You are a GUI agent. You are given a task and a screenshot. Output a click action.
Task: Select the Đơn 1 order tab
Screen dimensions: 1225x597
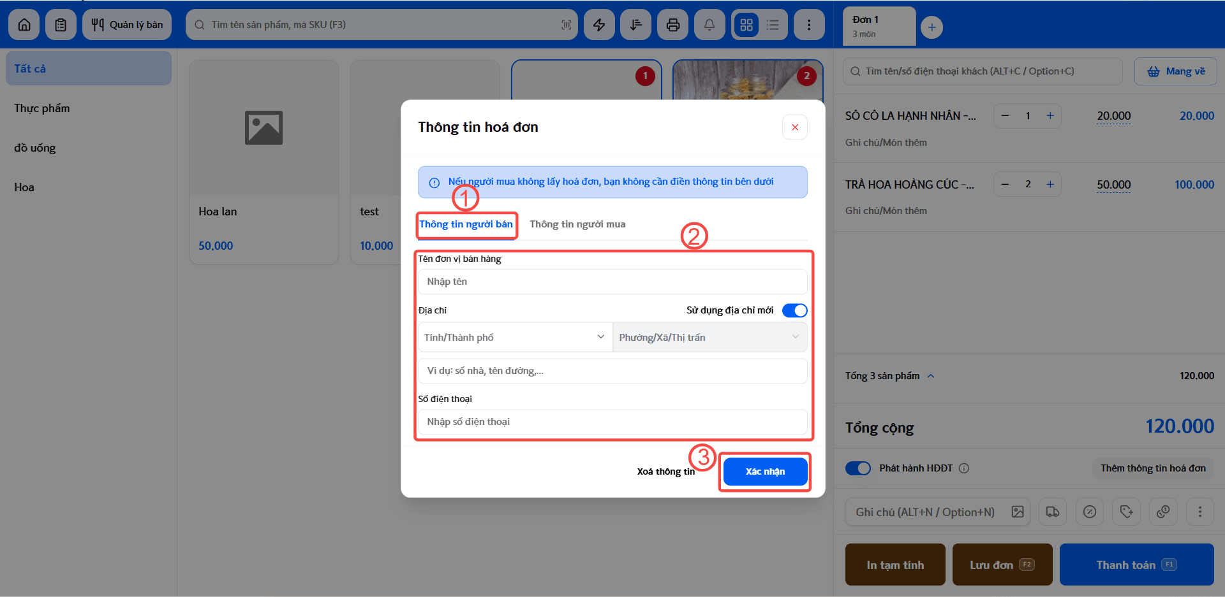(879, 26)
